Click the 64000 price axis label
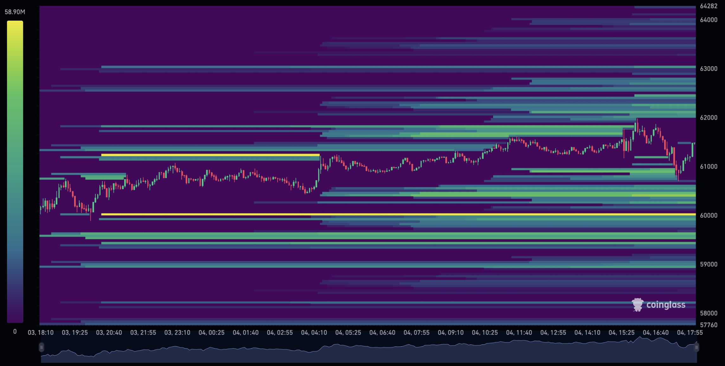Screen dimensions: 725x366 coord(709,20)
